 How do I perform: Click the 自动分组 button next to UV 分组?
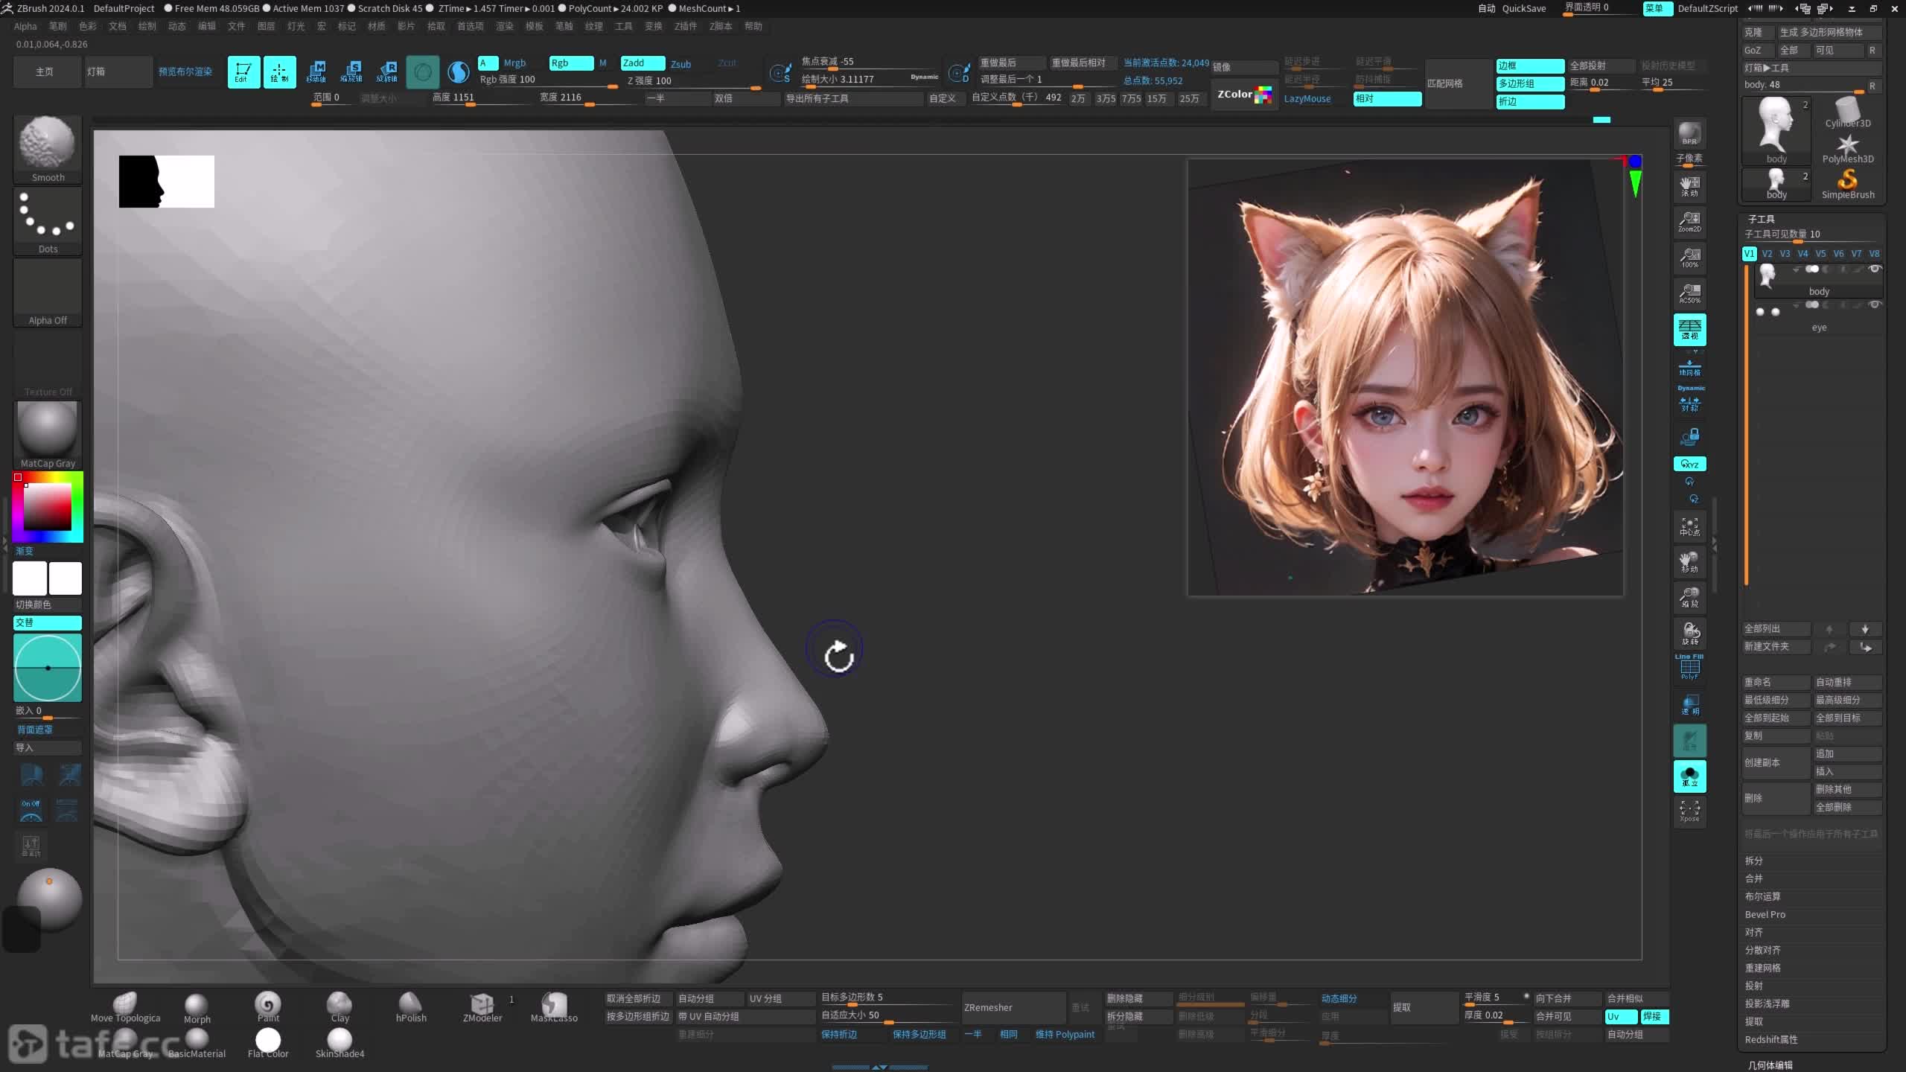pyautogui.click(x=710, y=998)
